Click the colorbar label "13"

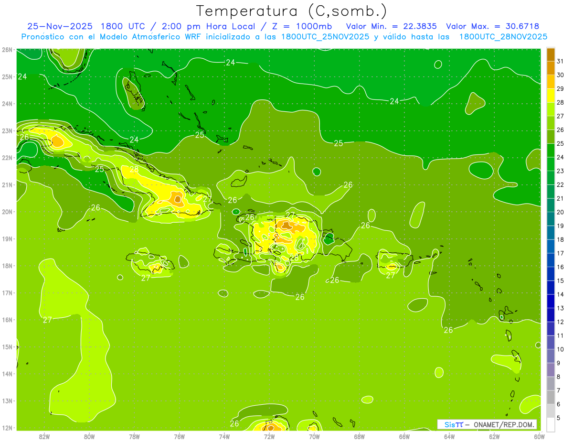pos(560,308)
